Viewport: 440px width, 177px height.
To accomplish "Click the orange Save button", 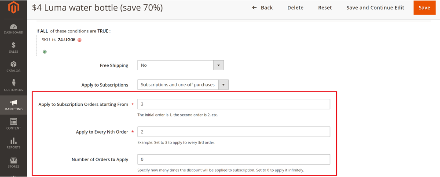I will (424, 8).
